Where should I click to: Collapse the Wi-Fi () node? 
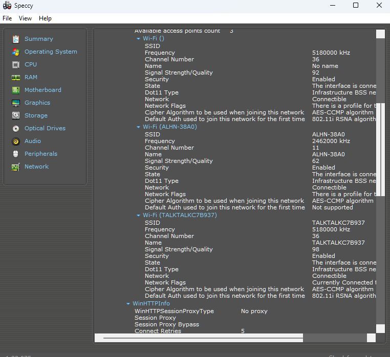(138, 39)
